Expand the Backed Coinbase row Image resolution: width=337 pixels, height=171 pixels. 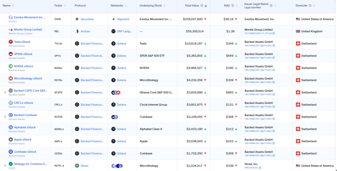[5, 117]
